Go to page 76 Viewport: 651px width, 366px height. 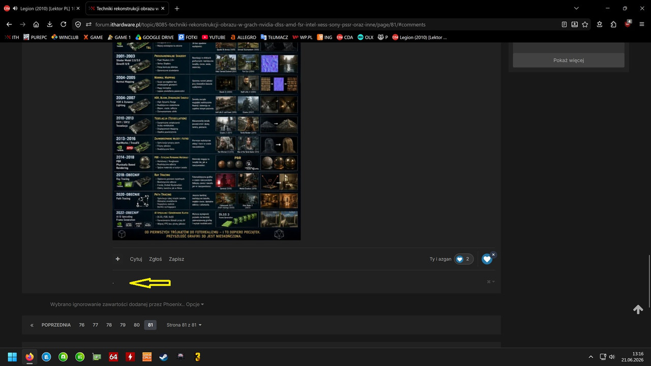82,325
